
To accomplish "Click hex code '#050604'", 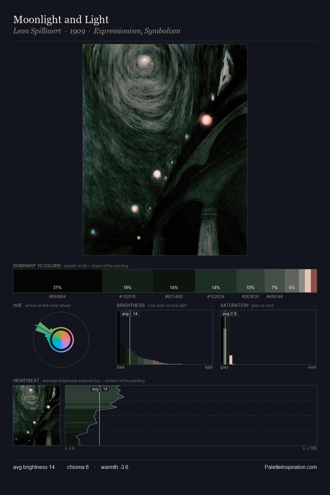I will pyautogui.click(x=57, y=297).
